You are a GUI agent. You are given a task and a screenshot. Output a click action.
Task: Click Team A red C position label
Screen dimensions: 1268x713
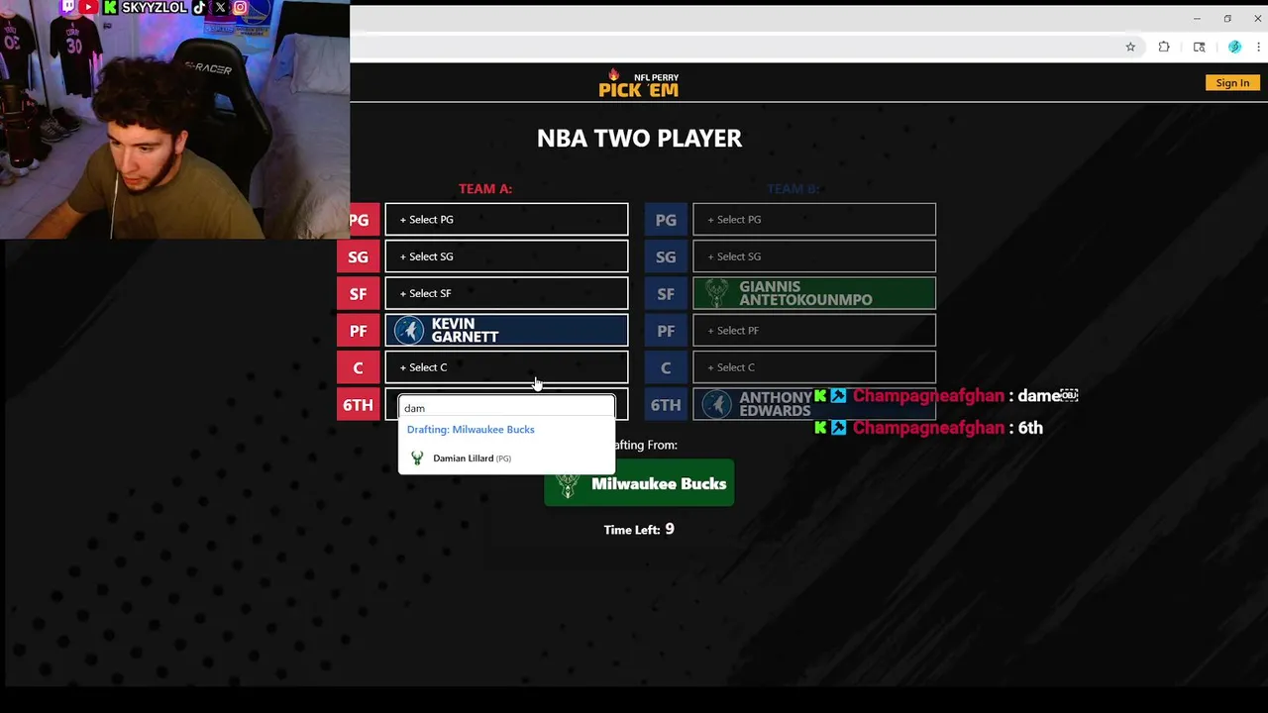pos(359,367)
